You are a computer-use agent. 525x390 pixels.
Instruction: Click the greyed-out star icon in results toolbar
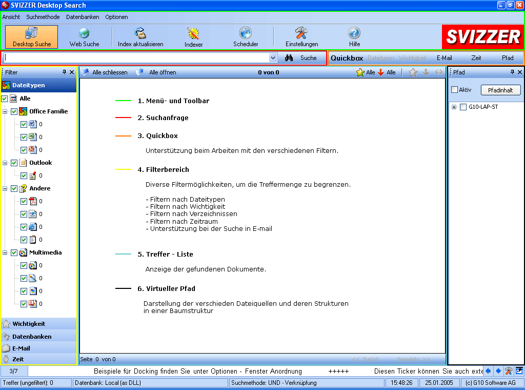click(x=413, y=72)
